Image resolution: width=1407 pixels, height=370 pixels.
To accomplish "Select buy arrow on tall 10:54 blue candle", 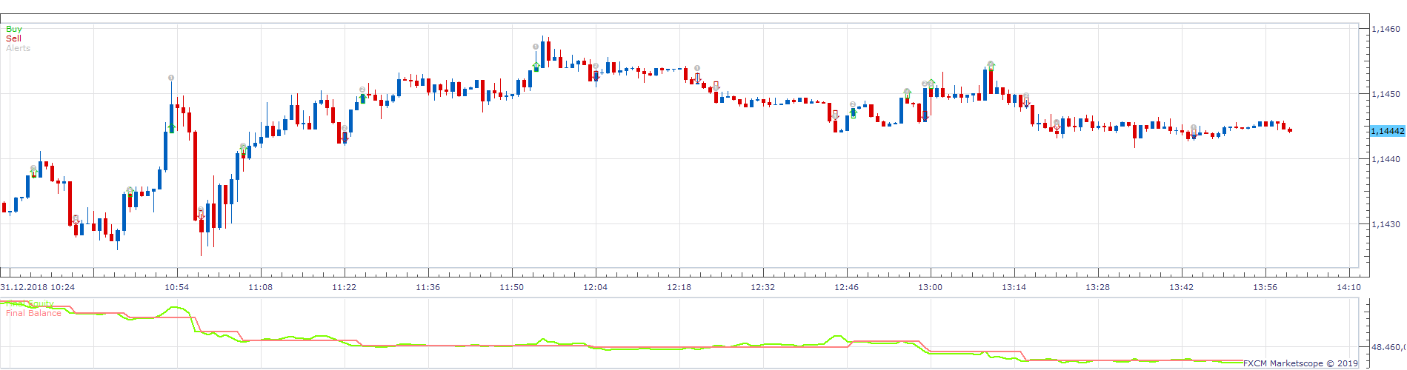I will (172, 128).
